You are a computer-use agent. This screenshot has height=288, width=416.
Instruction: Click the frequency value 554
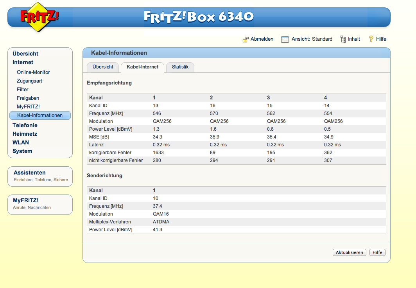pos(328,113)
